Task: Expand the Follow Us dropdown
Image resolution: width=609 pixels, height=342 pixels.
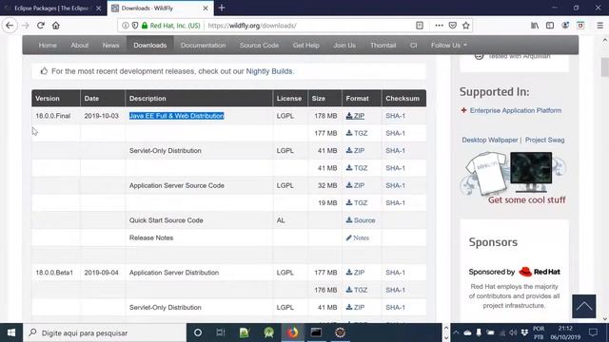Action: tap(448, 46)
